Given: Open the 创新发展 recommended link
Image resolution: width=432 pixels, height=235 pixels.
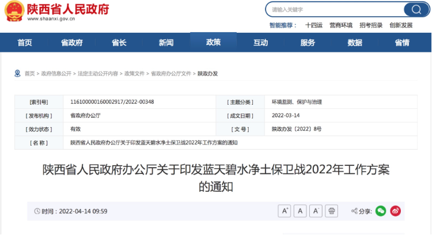Looking at the screenshot, I should coord(401,25).
